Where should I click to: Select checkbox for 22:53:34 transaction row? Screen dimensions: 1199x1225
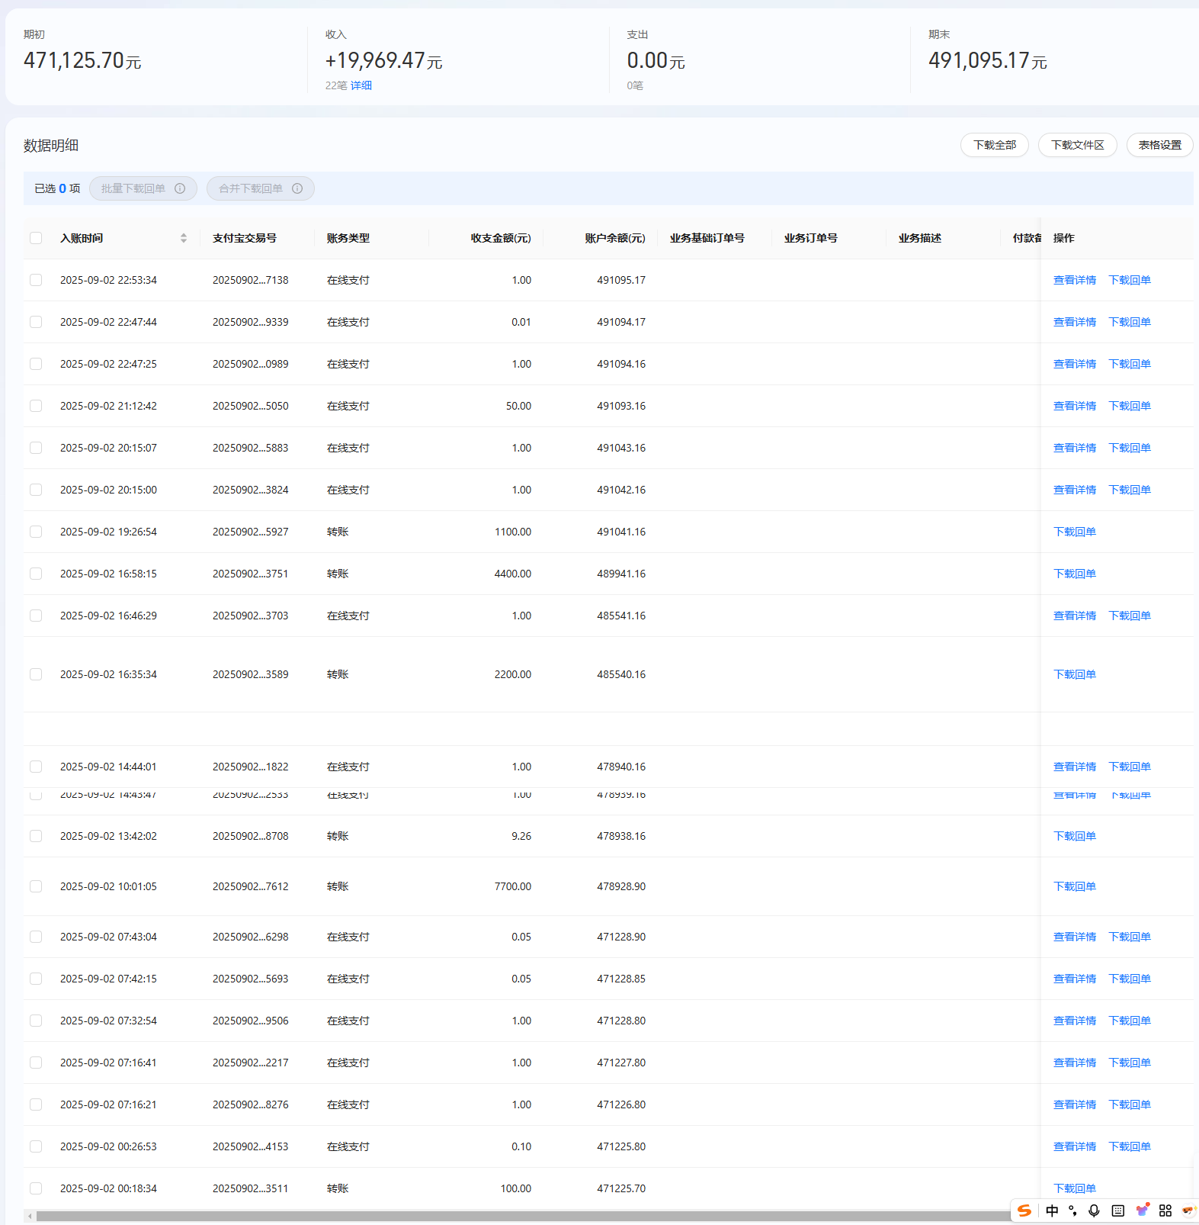36,280
